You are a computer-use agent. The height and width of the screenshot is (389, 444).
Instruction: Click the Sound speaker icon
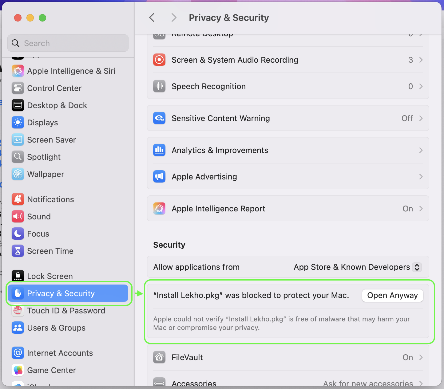tap(18, 217)
